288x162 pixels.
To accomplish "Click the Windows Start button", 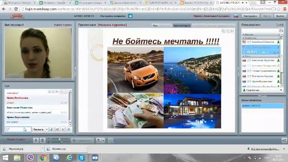I will pyautogui.click(x=5, y=157).
